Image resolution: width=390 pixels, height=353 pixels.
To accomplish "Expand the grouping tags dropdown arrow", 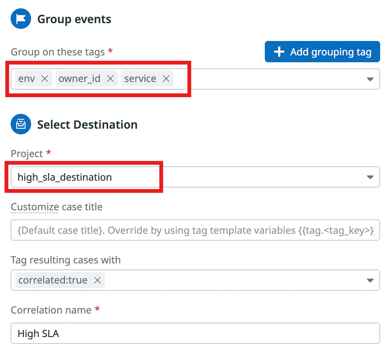I will coord(370,79).
